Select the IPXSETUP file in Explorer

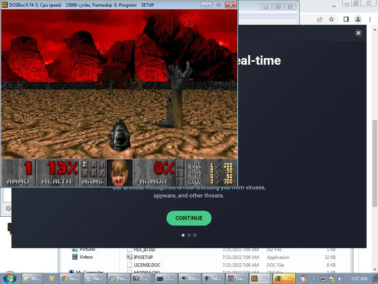point(143,257)
